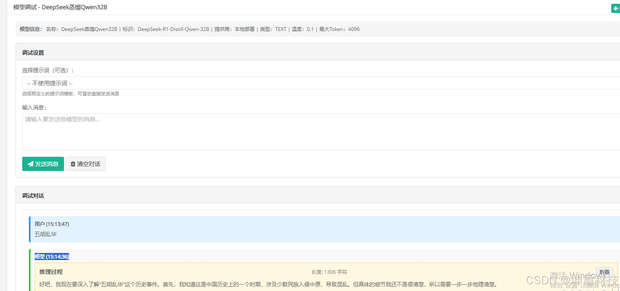The height and width of the screenshot is (291, 620).
Task: Click the paper plane icon on send button
Action: (31, 164)
